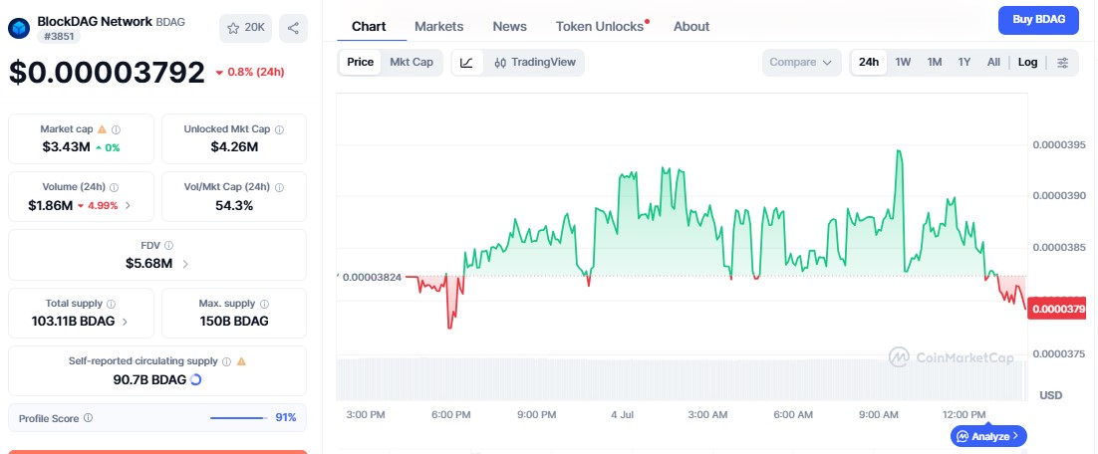Open the Markets tab
1098x454 pixels.
pyautogui.click(x=439, y=27)
